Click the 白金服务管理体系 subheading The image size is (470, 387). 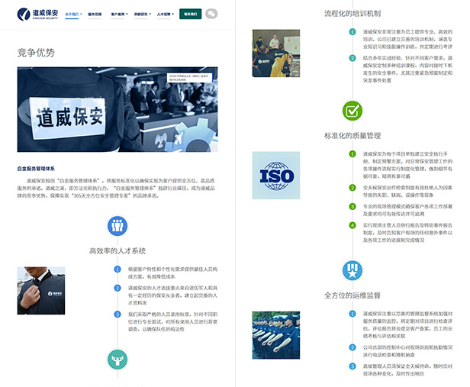coord(36,169)
